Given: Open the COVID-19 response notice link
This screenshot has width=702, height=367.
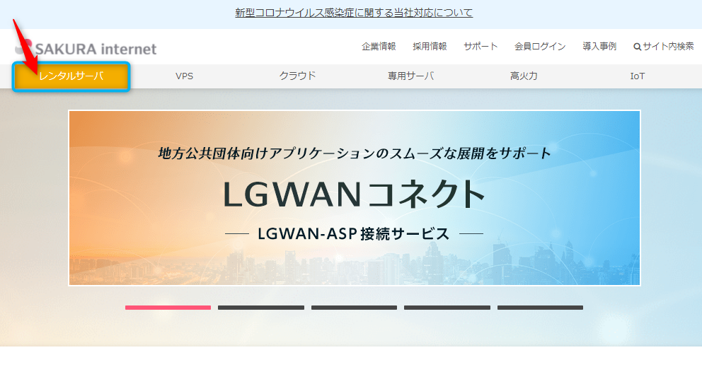Looking at the screenshot, I should [x=354, y=13].
